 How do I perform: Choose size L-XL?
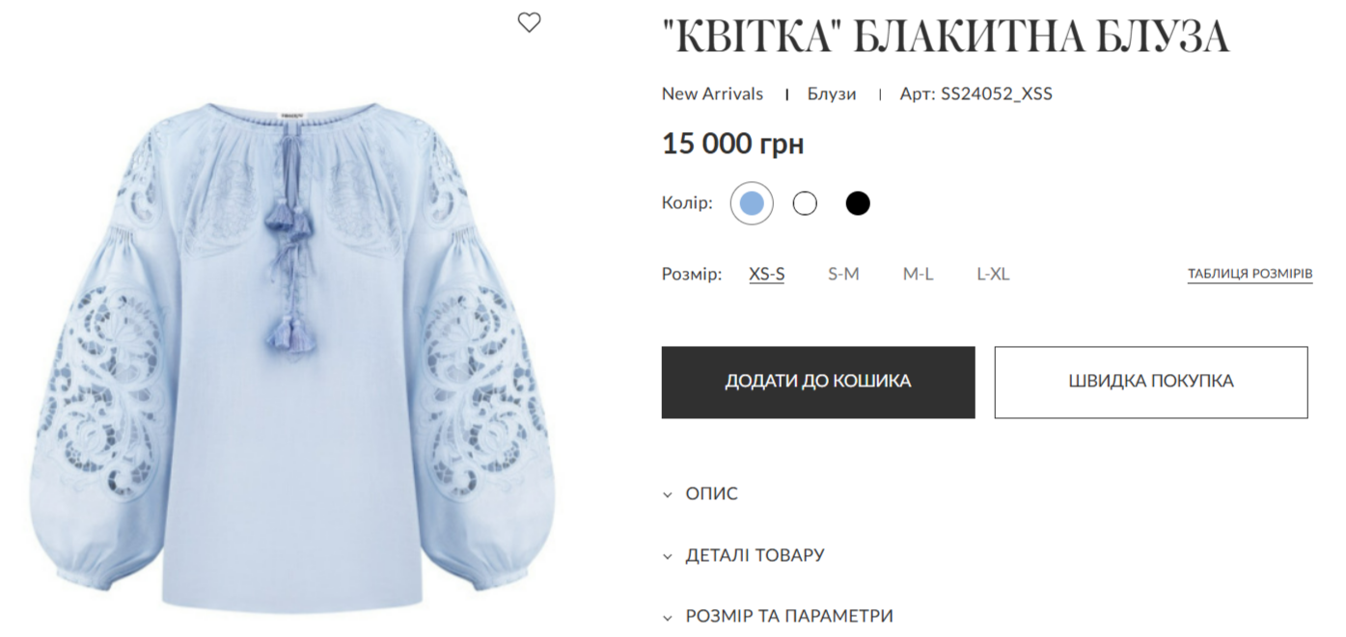click(x=993, y=274)
